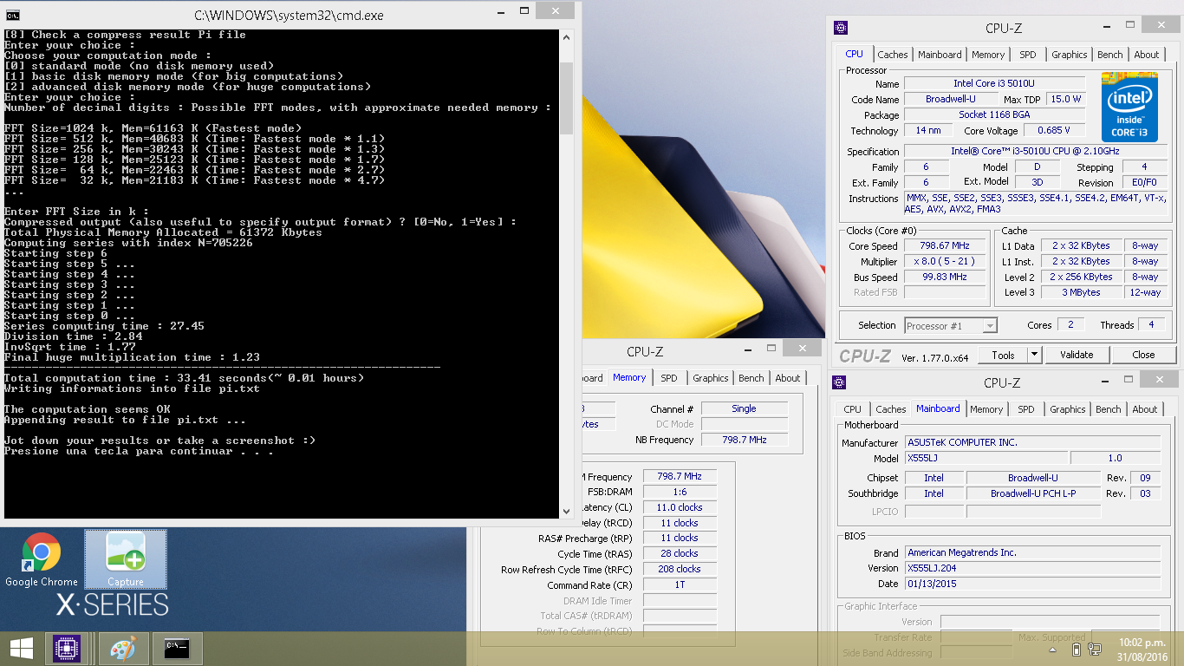Click the Core Voltage value 0.685 V
Screen dimensions: 1184x666
click(x=1053, y=131)
